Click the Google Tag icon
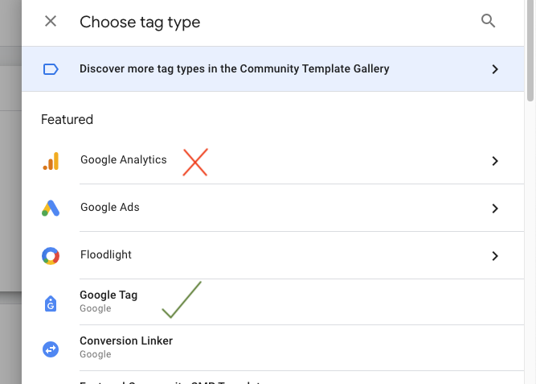This screenshot has height=384, width=536. click(x=51, y=303)
